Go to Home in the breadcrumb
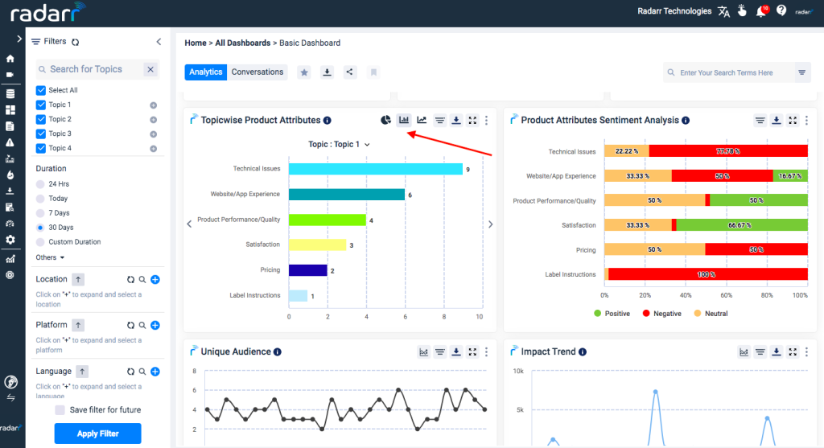The width and height of the screenshot is (824, 448). click(196, 43)
